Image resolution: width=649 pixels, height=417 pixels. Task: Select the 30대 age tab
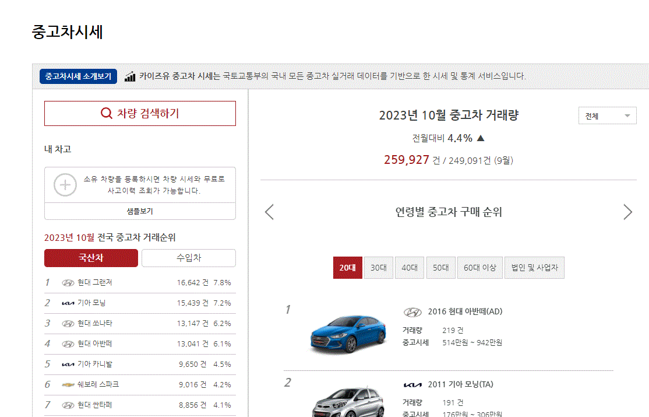coord(379,268)
